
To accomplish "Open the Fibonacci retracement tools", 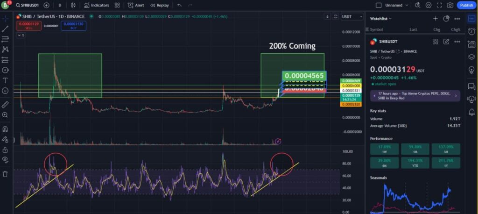I will coord(5,39).
